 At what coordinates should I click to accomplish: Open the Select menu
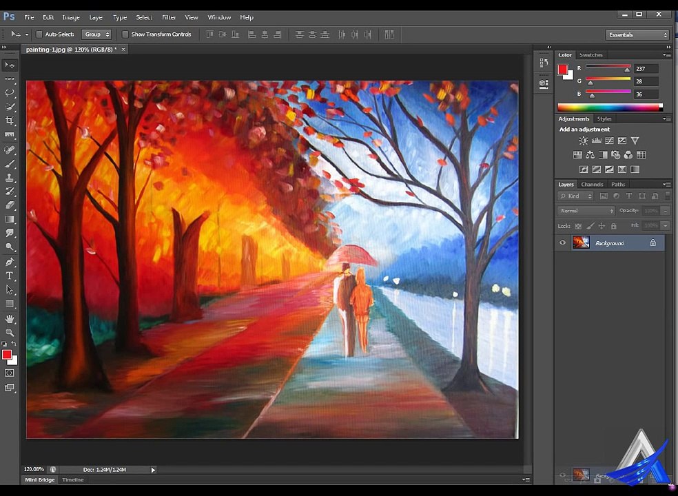(x=143, y=17)
